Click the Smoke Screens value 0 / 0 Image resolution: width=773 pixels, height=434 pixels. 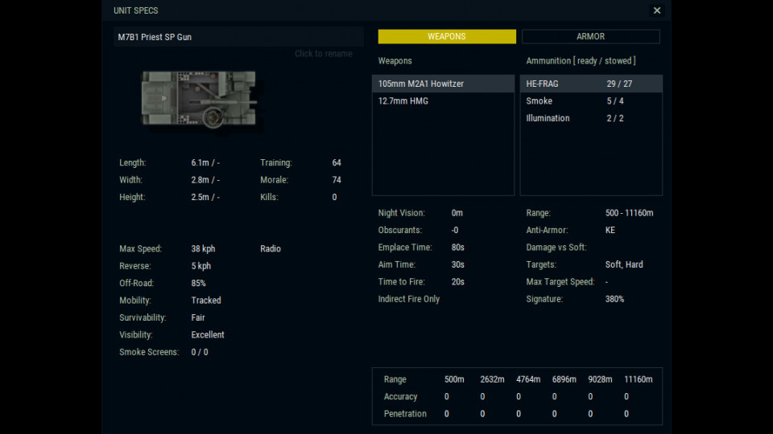pos(200,352)
